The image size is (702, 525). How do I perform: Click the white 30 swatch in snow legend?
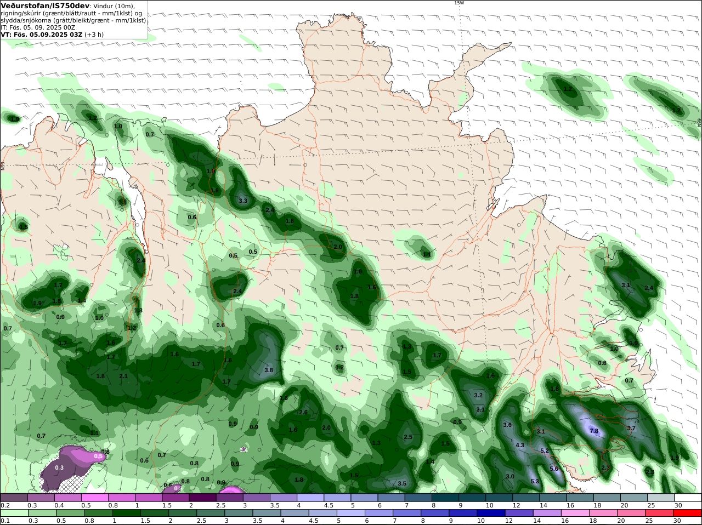click(688, 498)
